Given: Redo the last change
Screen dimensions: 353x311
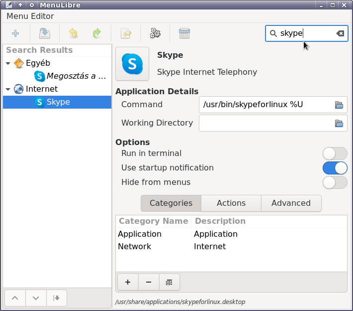Looking at the screenshot, I should point(97,33).
